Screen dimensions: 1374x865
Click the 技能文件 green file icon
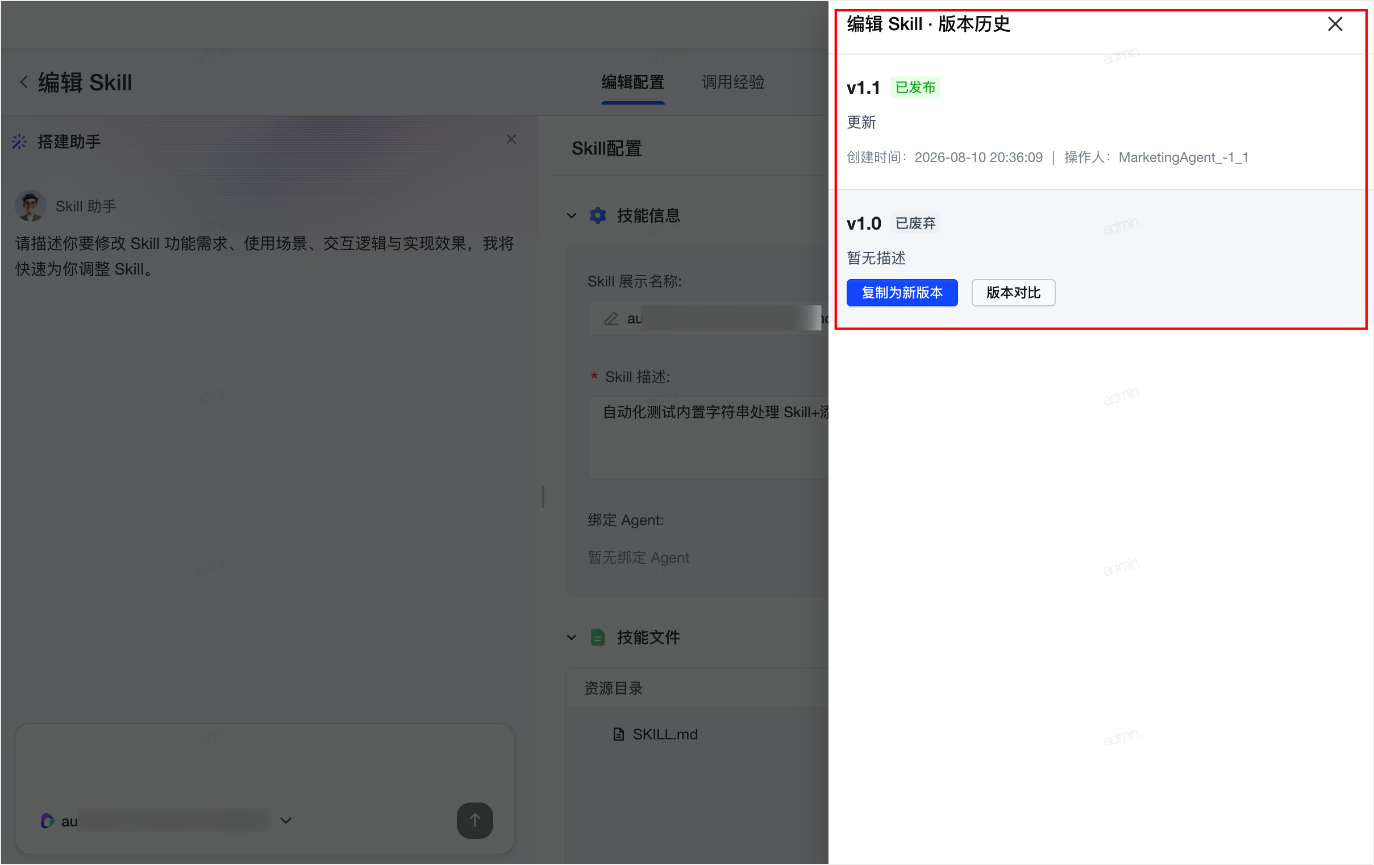[597, 637]
